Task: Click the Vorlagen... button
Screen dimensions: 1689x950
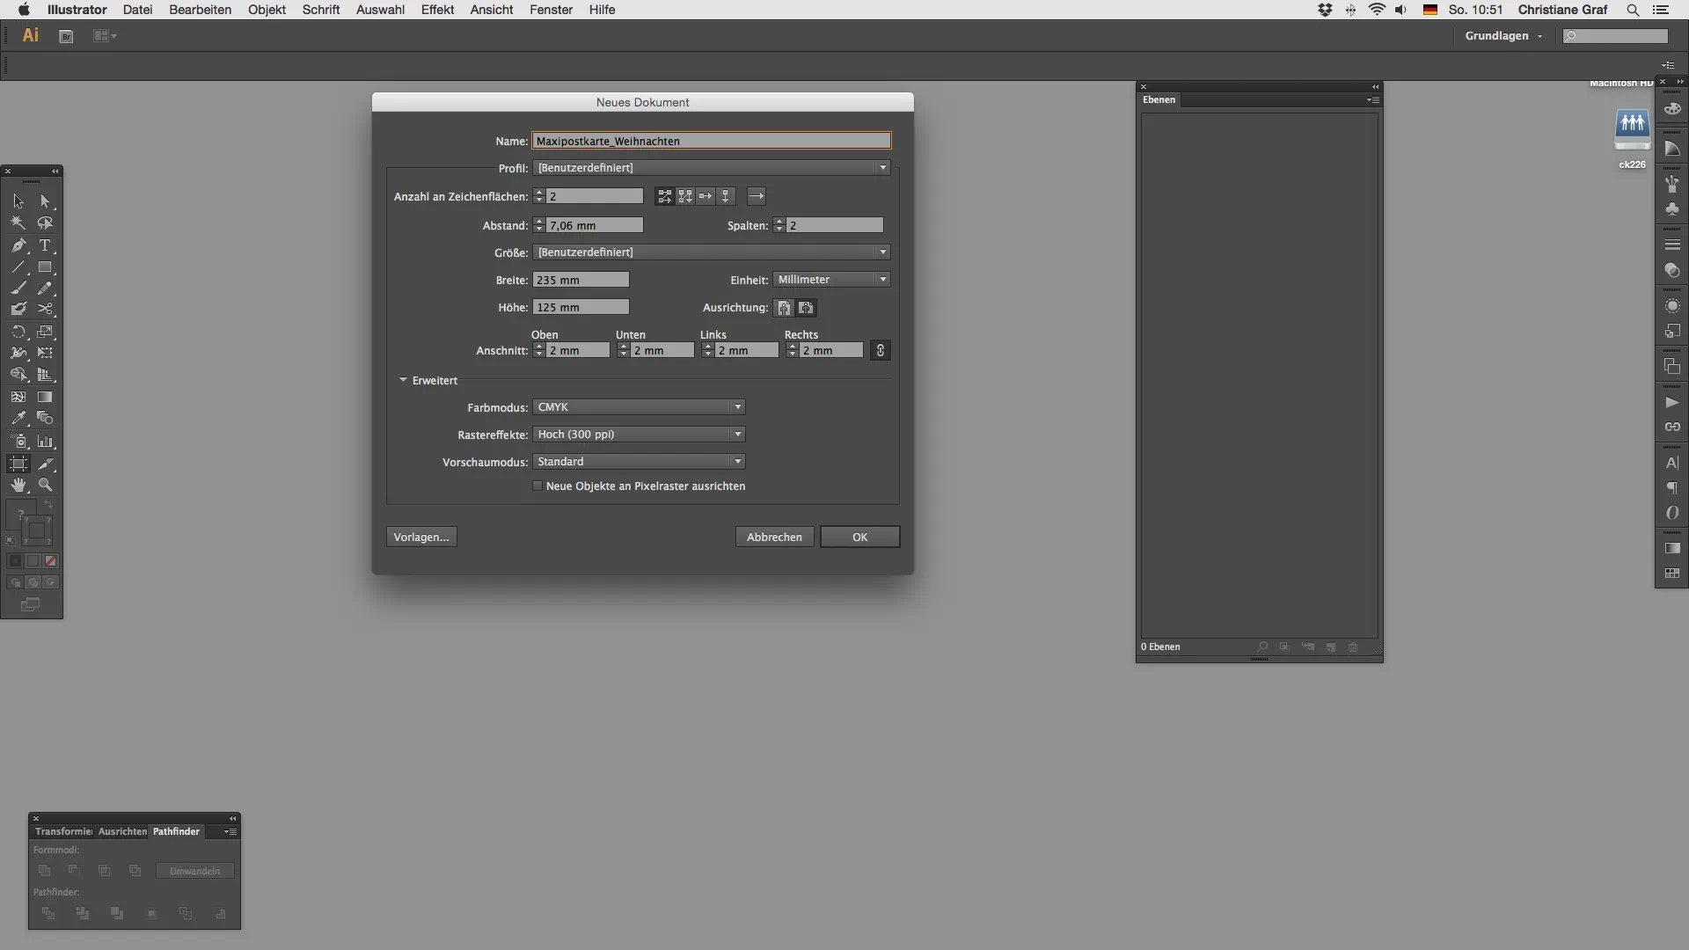Action: 421,537
